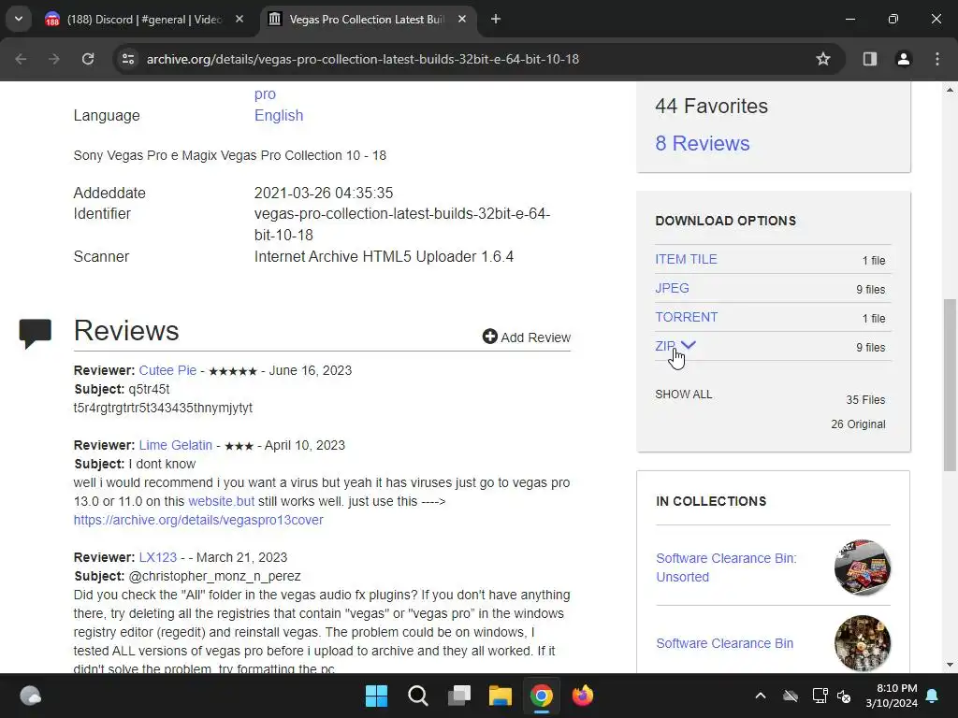Viewport: 958px width, 718px height.
Task: Click the '26 Original' count text
Action: click(858, 424)
